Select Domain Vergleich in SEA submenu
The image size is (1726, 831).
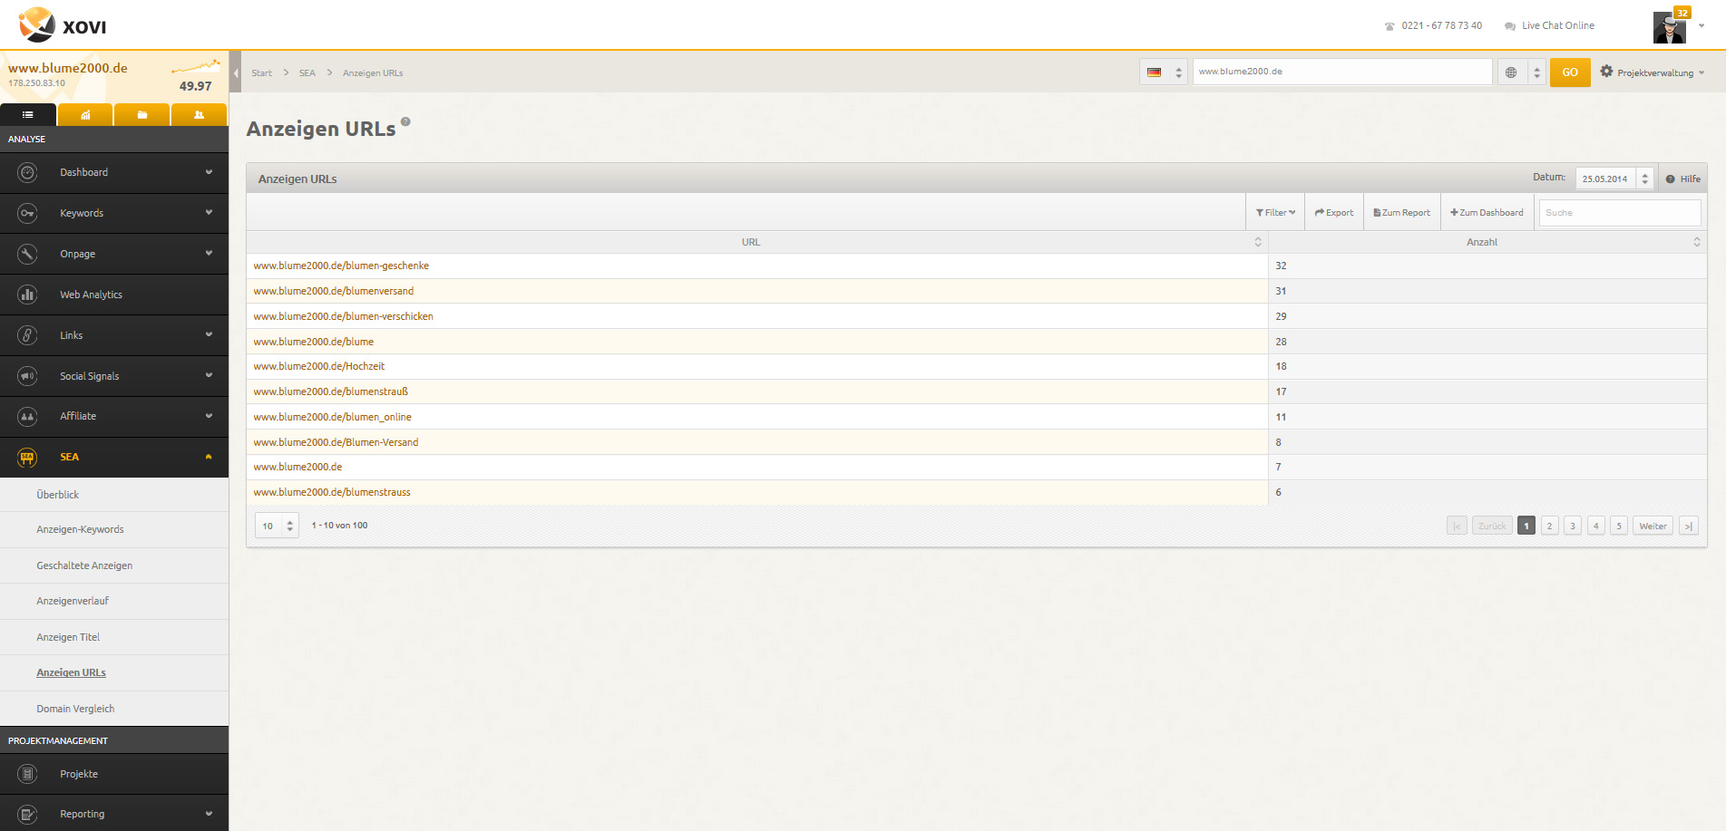[x=75, y=709]
